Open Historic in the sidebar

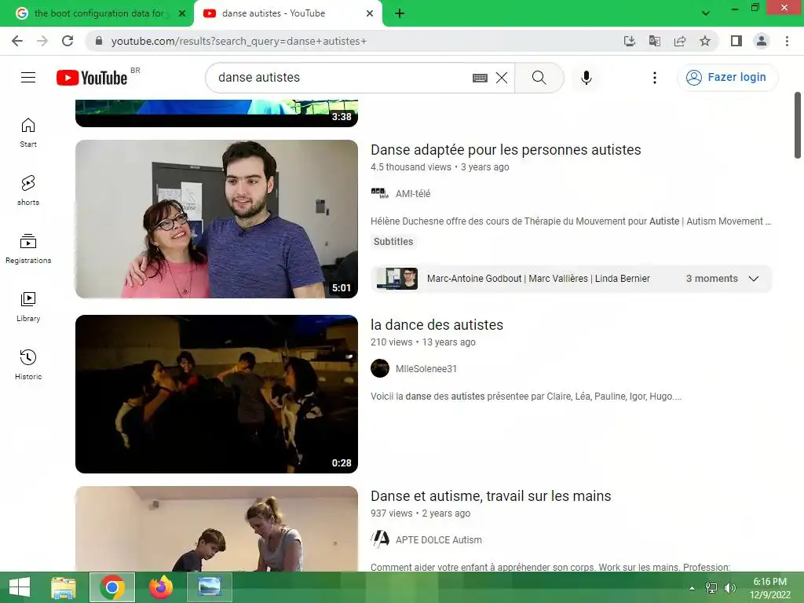(x=28, y=364)
